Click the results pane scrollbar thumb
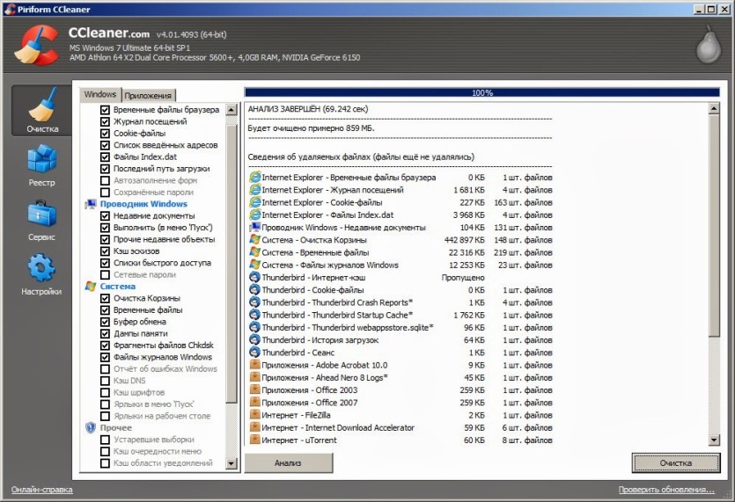This screenshot has height=502, width=735. click(x=714, y=226)
